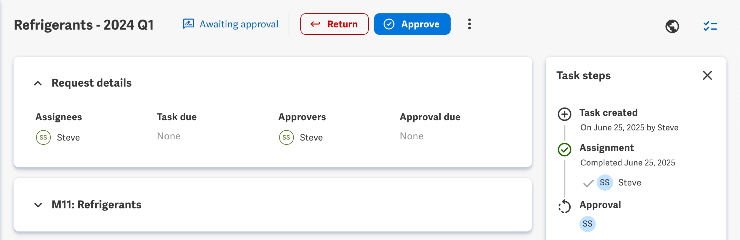Select the Task steps panel header
Viewport: 740px width, 240px height.
[583, 75]
